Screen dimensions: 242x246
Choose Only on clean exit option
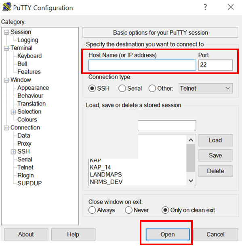click(x=165, y=210)
